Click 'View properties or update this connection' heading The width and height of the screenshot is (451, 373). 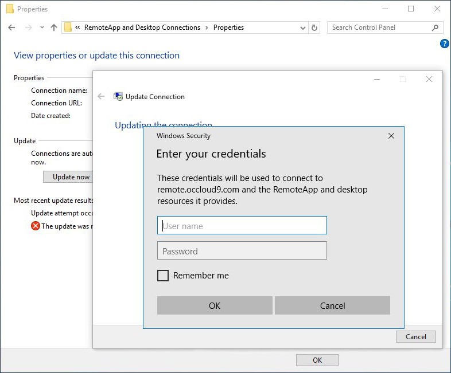click(96, 55)
